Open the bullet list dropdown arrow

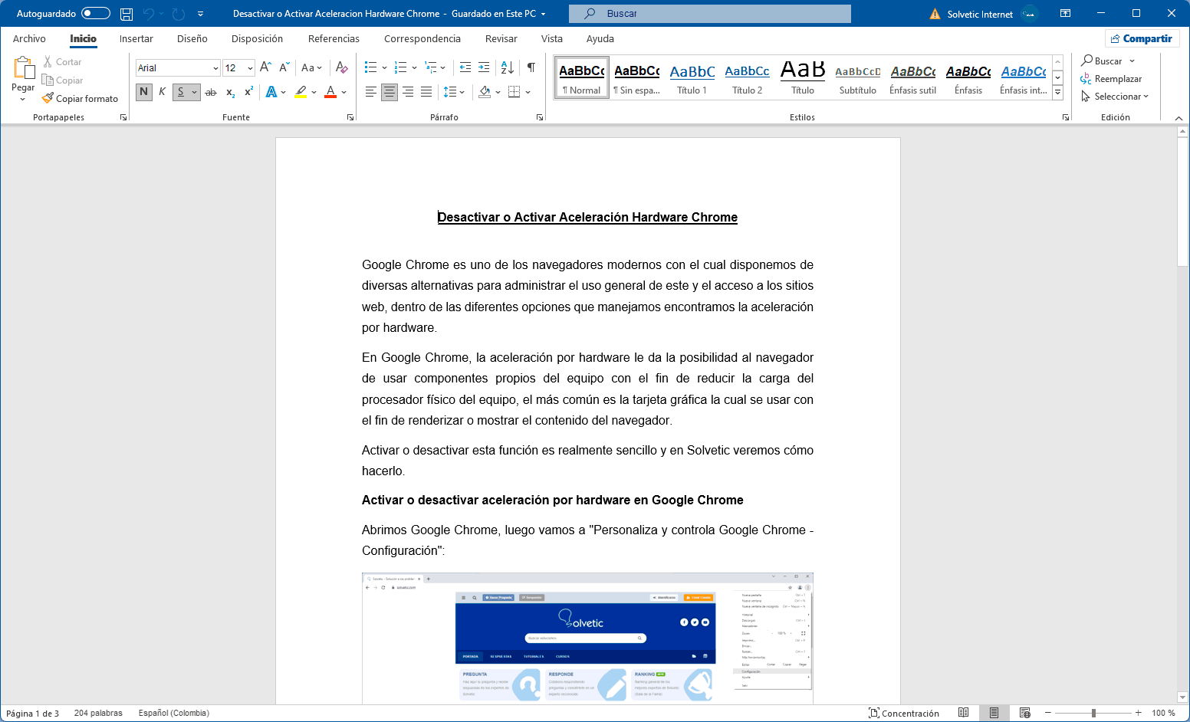383,67
